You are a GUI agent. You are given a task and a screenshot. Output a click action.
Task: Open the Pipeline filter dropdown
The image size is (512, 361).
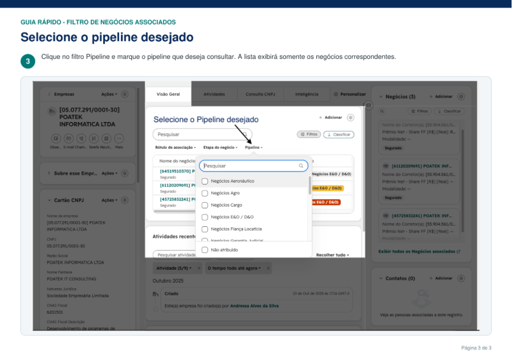coord(254,147)
